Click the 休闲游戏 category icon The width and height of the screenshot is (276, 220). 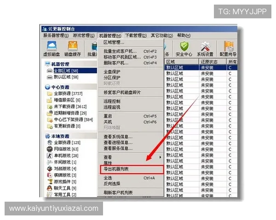(x=50, y=162)
